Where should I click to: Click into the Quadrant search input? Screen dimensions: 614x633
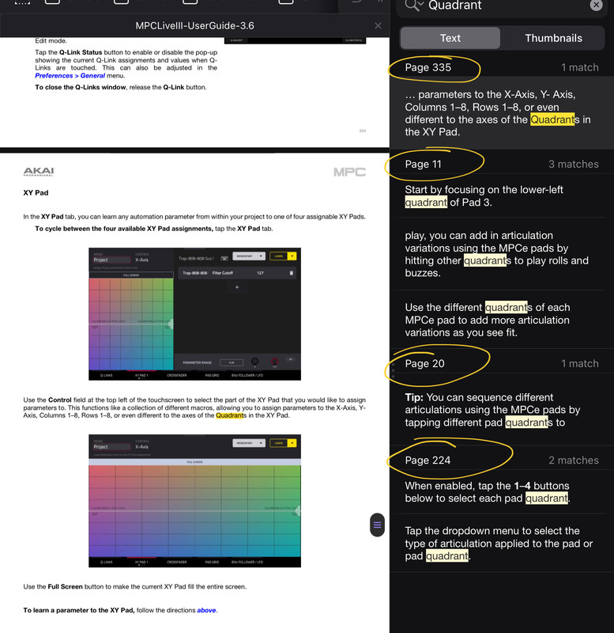pyautogui.click(x=502, y=6)
